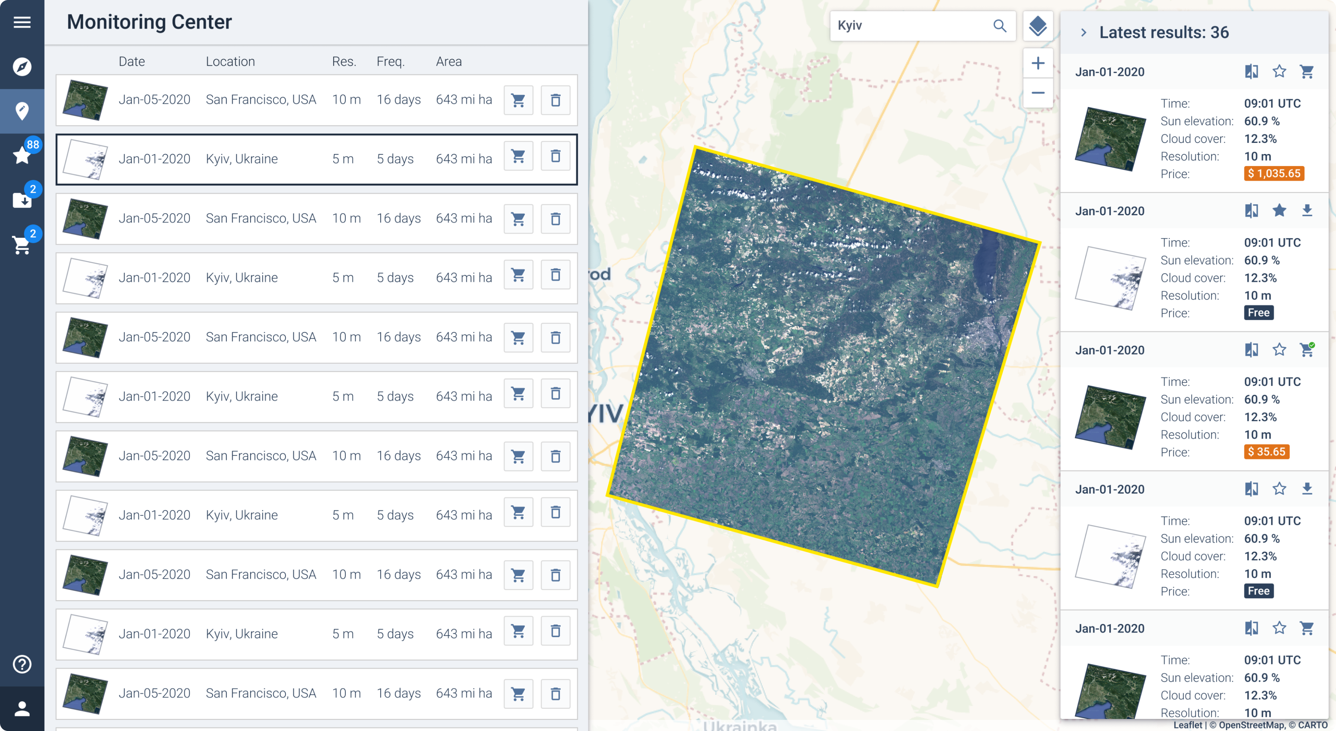Open the hamburger navigation menu
The height and width of the screenshot is (731, 1336).
click(x=22, y=22)
